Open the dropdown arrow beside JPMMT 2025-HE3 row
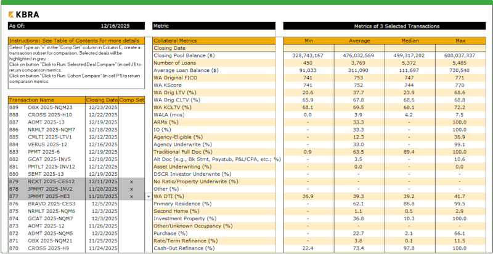Screen dimensions: 493x254 pos(149,197)
